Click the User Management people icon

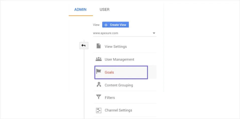point(99,59)
